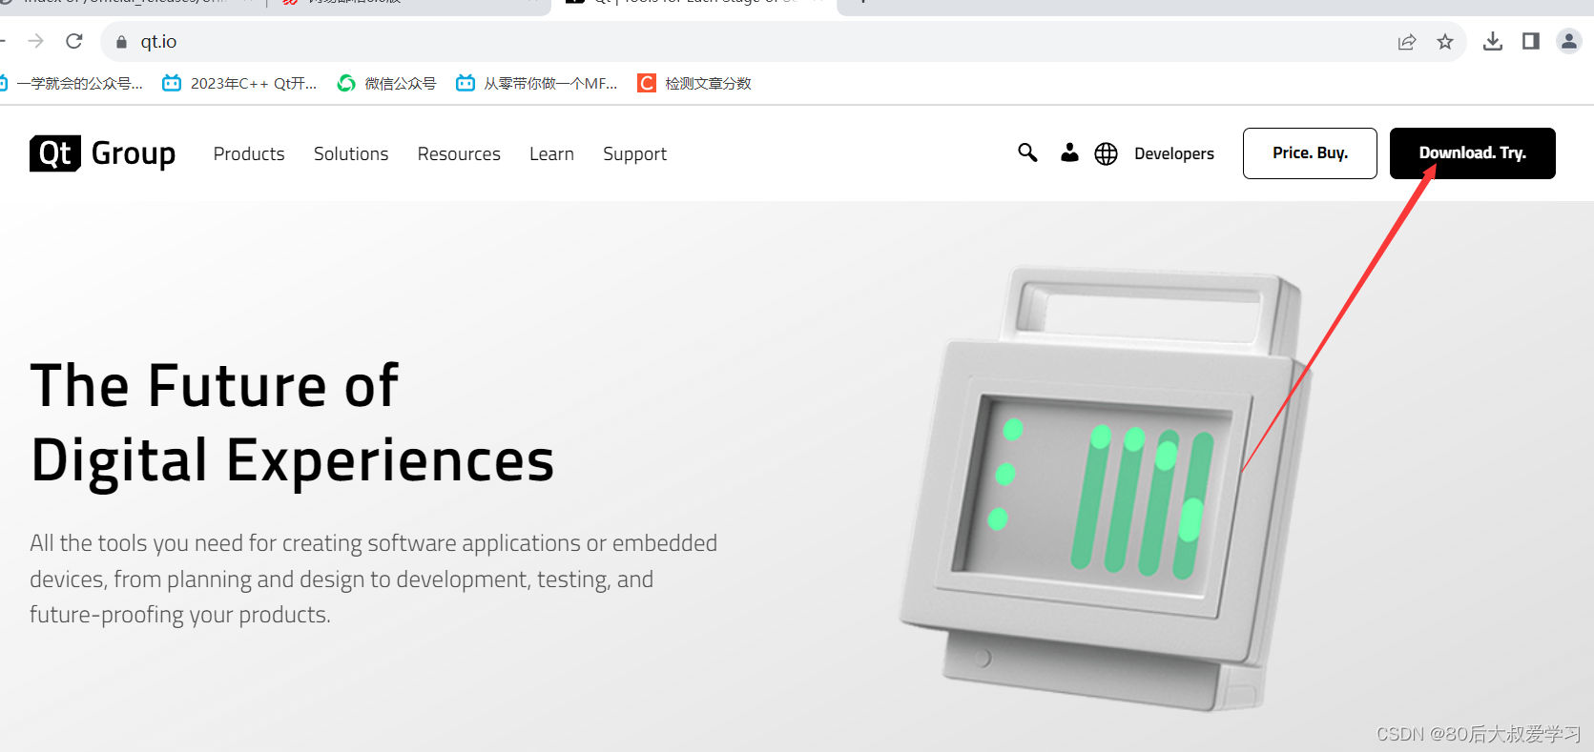The height and width of the screenshot is (752, 1594).
Task: Open the 一学就会的公众号 bookmark
Action: point(72,84)
